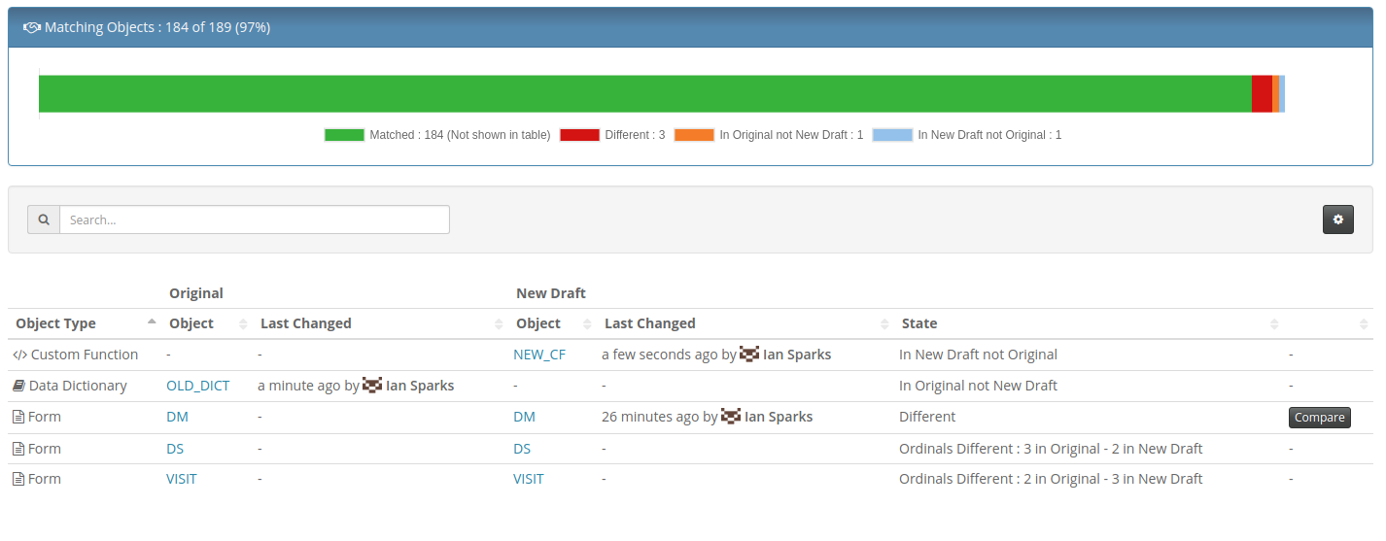Click the form icon in DM row
1386x541 pixels.
point(17,417)
